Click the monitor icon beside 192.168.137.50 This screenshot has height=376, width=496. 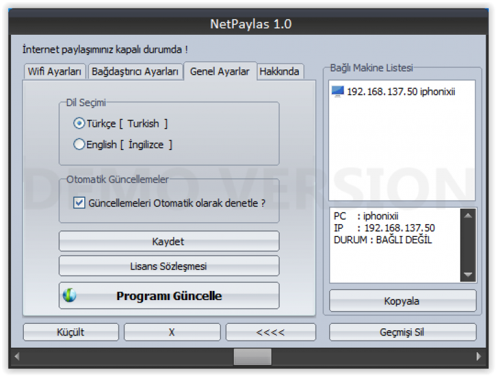pos(338,91)
